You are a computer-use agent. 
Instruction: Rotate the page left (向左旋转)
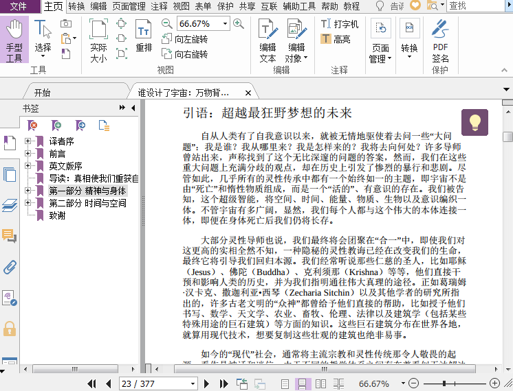pyautogui.click(x=184, y=39)
